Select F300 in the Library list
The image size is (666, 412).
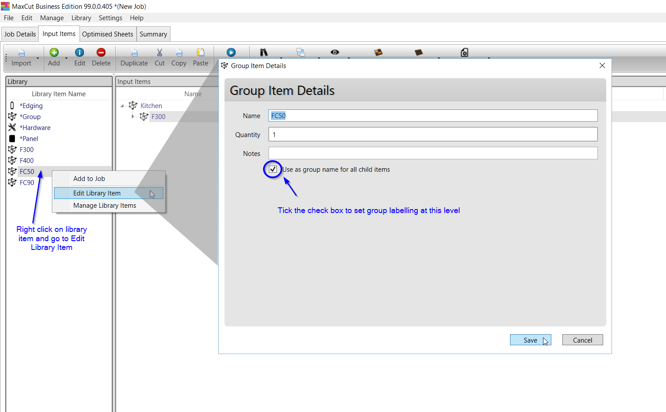point(27,150)
